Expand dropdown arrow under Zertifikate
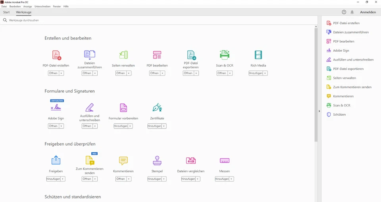Screen dimensions: 381x202 point(164,126)
